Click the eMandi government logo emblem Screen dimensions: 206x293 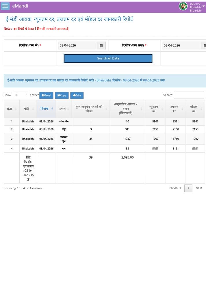pos(183,6)
